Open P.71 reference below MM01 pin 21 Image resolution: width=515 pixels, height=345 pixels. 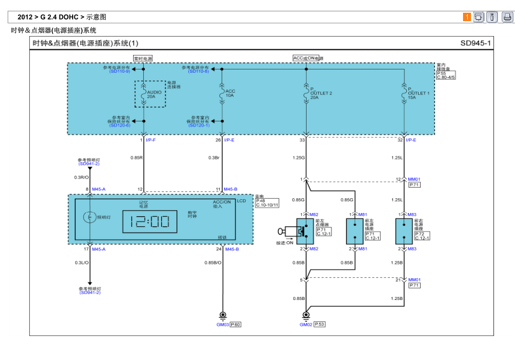point(415,286)
